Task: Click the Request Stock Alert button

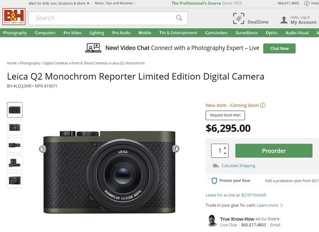Action: pyautogui.click(x=225, y=115)
